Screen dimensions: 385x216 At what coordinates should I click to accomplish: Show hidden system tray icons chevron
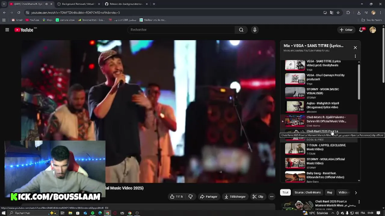click(332, 213)
